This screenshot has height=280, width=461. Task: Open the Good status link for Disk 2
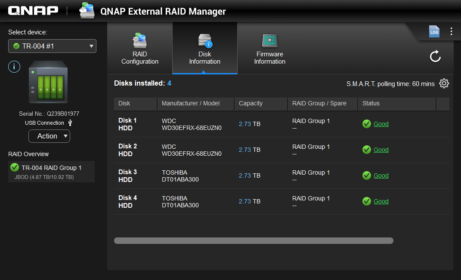coord(381,150)
